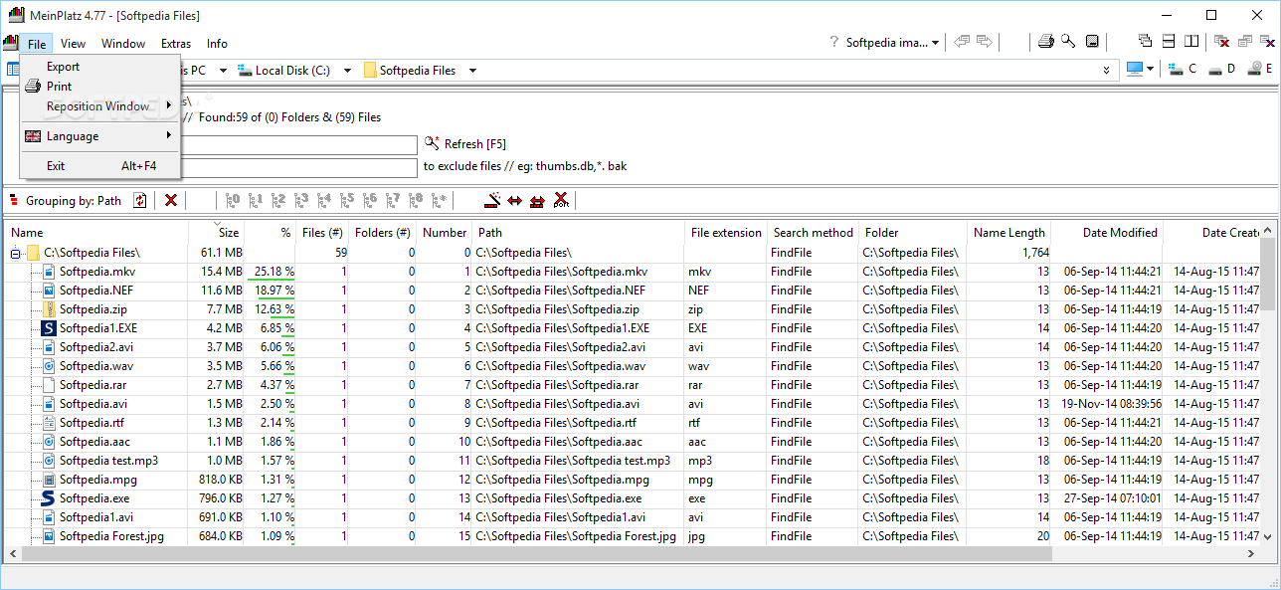Click the expand level 0 icon
Image resolution: width=1281 pixels, height=590 pixels.
click(233, 200)
